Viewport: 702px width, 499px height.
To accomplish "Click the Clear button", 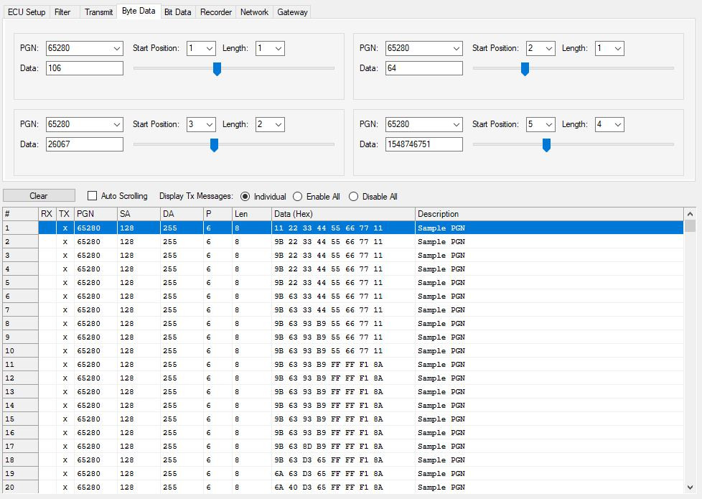I will pos(39,196).
